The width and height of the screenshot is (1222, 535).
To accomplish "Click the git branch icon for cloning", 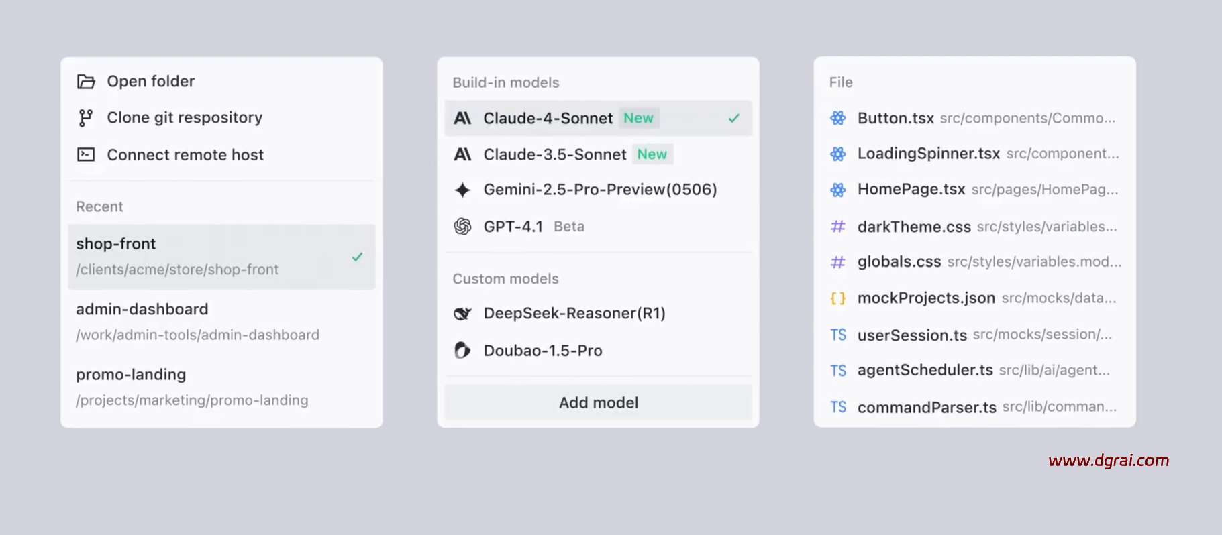I will pyautogui.click(x=85, y=118).
